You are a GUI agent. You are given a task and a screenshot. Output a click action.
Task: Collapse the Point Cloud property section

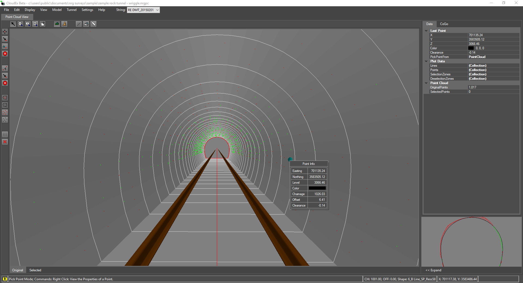tap(426, 83)
